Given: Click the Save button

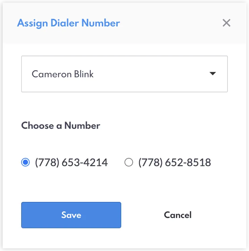Looking at the screenshot, I should 71,215.
